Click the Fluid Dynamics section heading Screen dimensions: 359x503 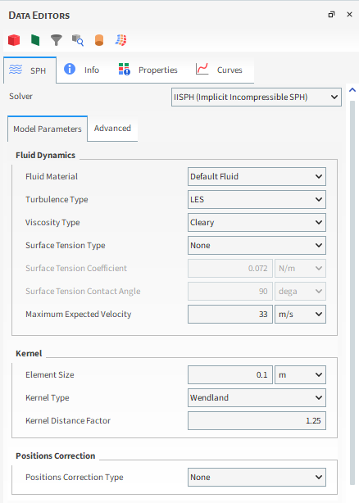[x=46, y=156]
